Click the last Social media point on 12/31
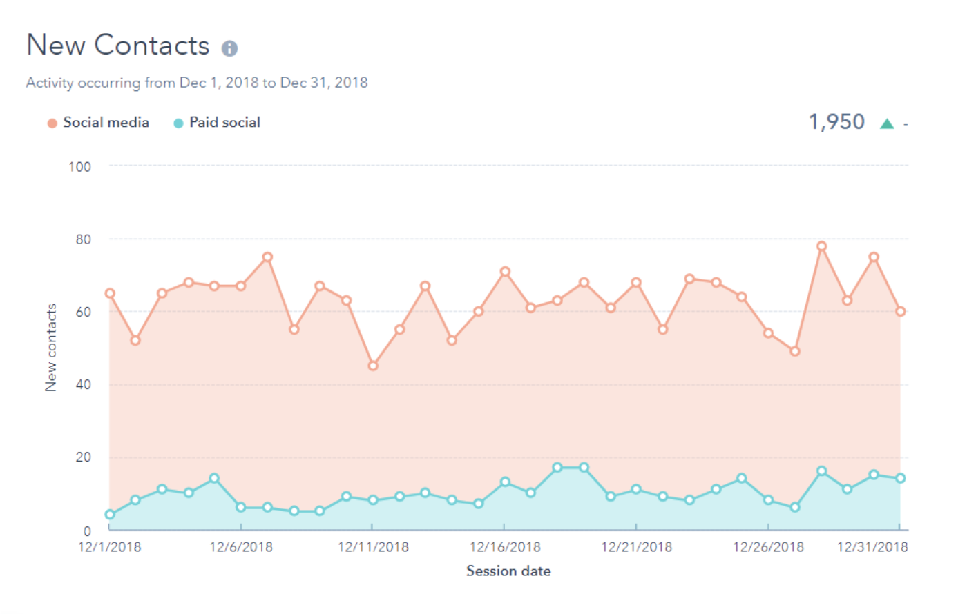The image size is (967, 614). pyautogui.click(x=900, y=311)
